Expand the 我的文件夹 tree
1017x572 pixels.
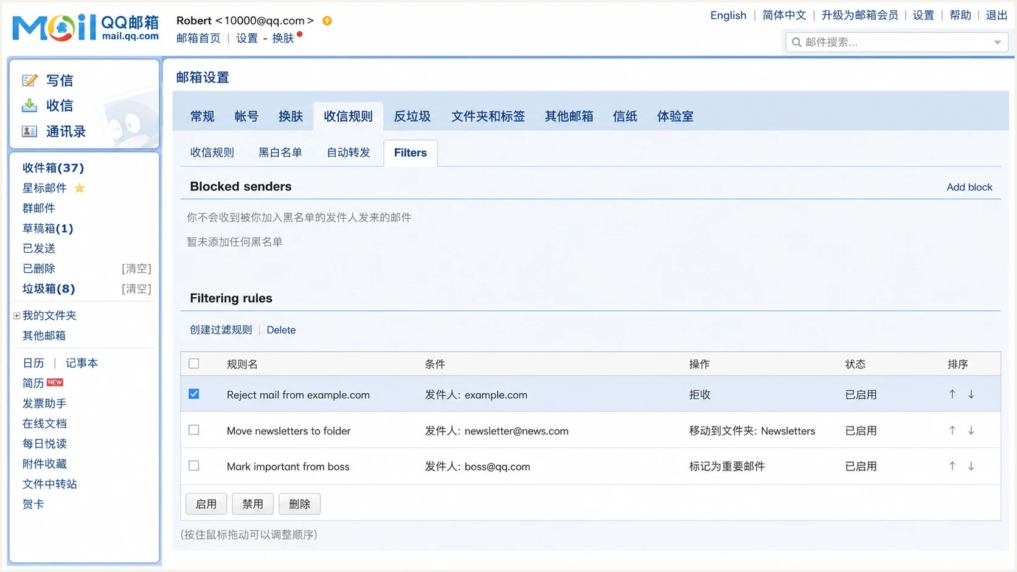(x=17, y=315)
